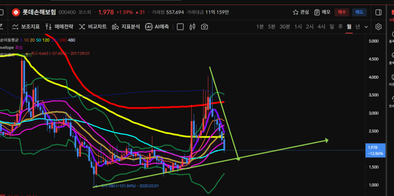Click the moving average 5 legend
The image size is (394, 196).
[x=21, y=40]
